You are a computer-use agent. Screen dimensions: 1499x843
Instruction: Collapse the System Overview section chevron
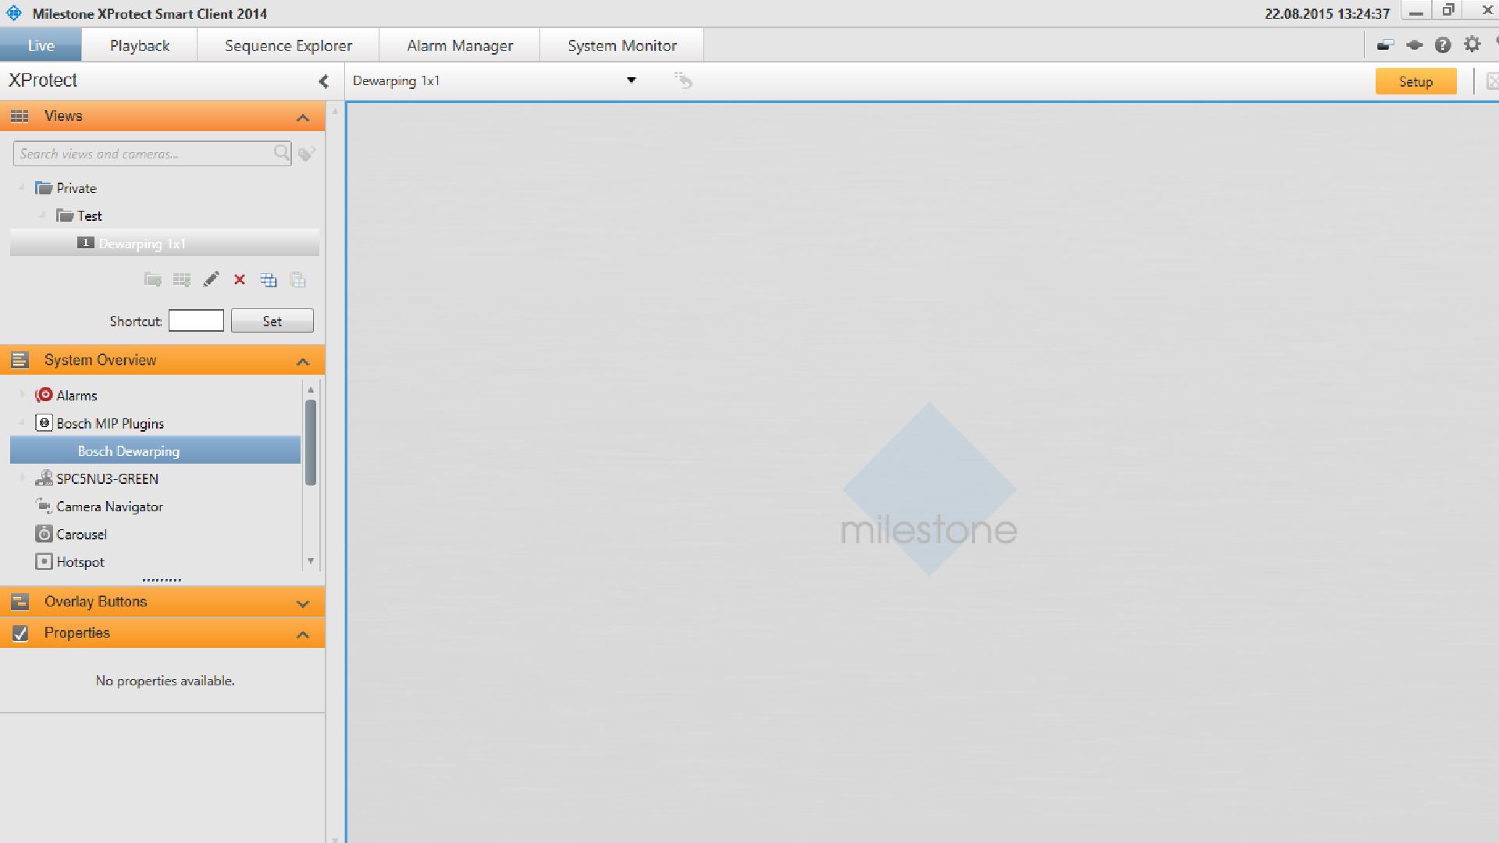coord(303,362)
